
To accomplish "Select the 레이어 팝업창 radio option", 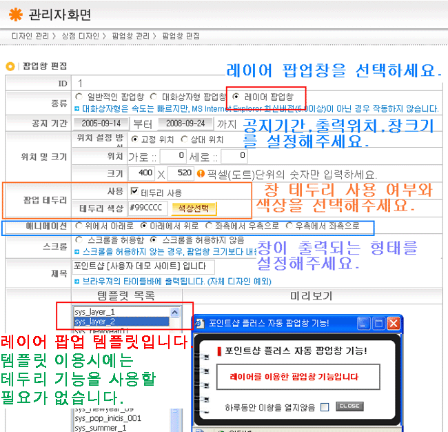I will point(236,97).
